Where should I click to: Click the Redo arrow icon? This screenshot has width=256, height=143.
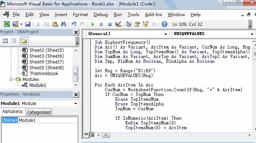(82, 24)
